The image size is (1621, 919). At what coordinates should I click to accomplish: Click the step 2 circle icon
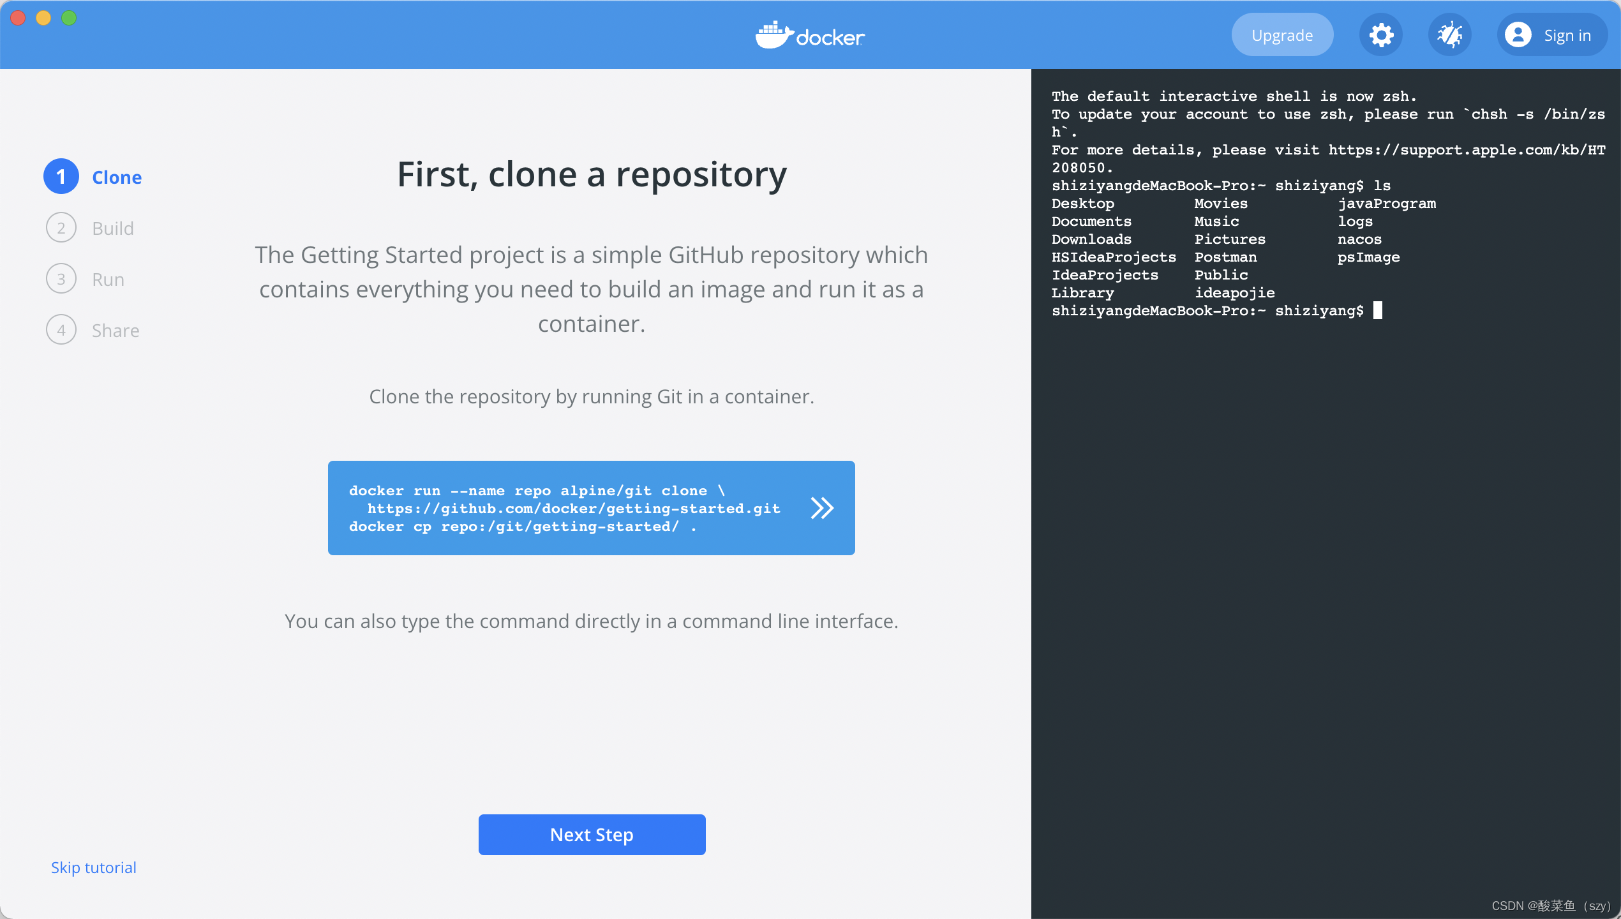click(x=61, y=228)
